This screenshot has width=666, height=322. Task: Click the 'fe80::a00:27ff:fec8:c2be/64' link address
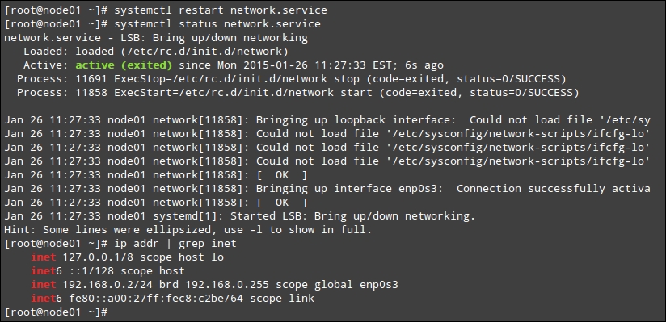pos(156,299)
